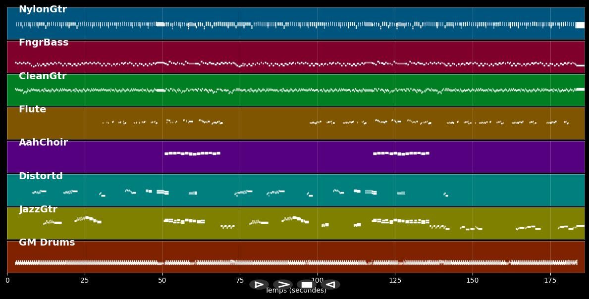This screenshot has height=299, width=589.
Task: Click the 125 tick on time axis
Action: tap(395, 280)
